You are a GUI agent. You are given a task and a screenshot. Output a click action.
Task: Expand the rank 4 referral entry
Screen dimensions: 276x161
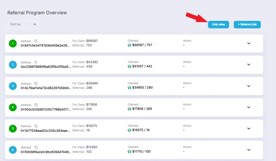[x=249, y=107]
